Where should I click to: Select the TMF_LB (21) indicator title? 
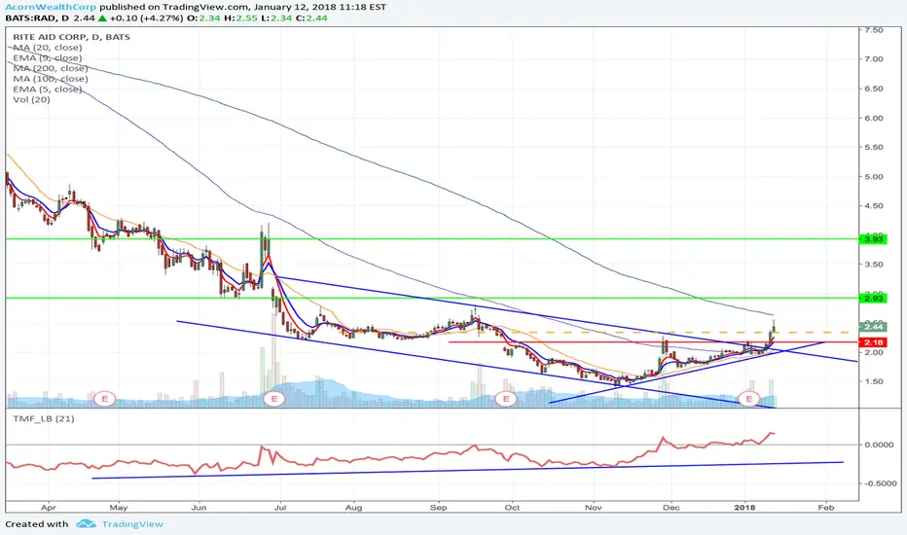(44, 418)
